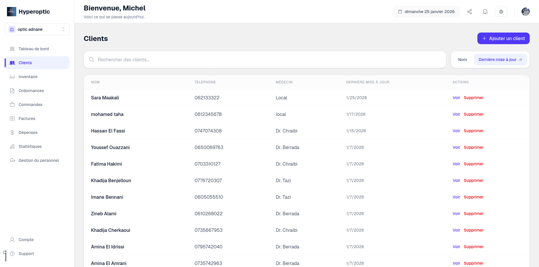This screenshot has width=539, height=267.
Task: Open the Support menu item
Action: (x=26, y=253)
